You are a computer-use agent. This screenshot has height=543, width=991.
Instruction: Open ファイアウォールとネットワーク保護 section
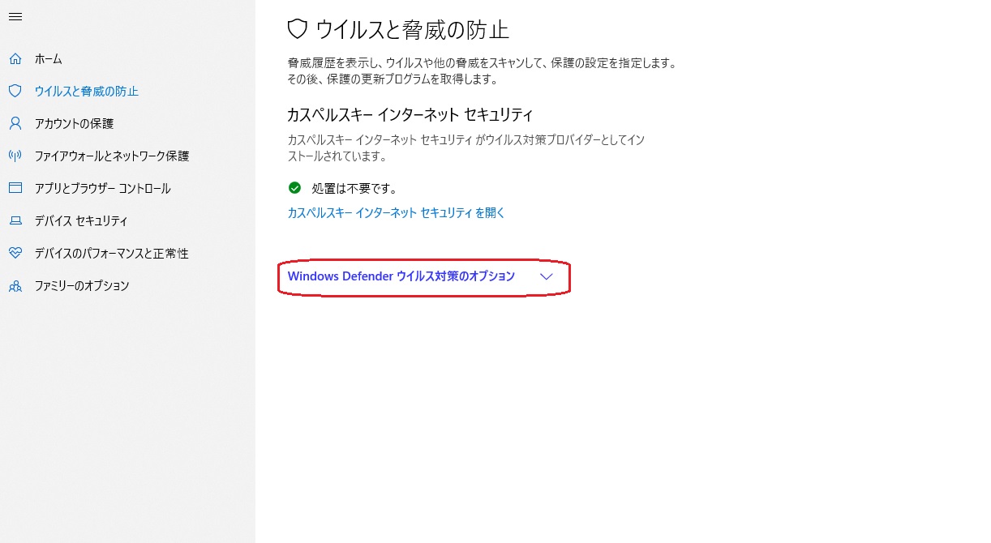click(112, 156)
